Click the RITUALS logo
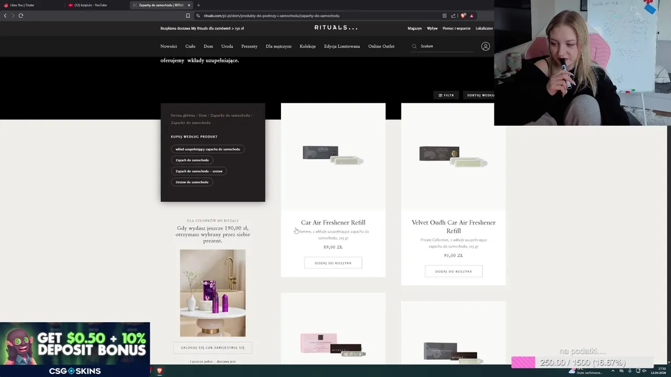Screen dimensions: 671x377 pos(336,28)
